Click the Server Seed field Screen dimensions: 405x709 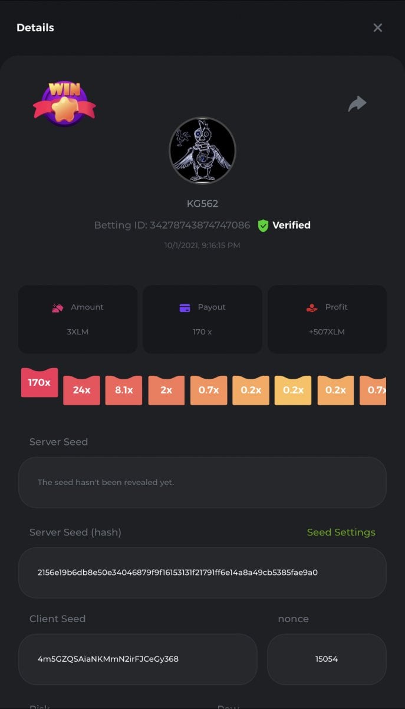pos(202,482)
